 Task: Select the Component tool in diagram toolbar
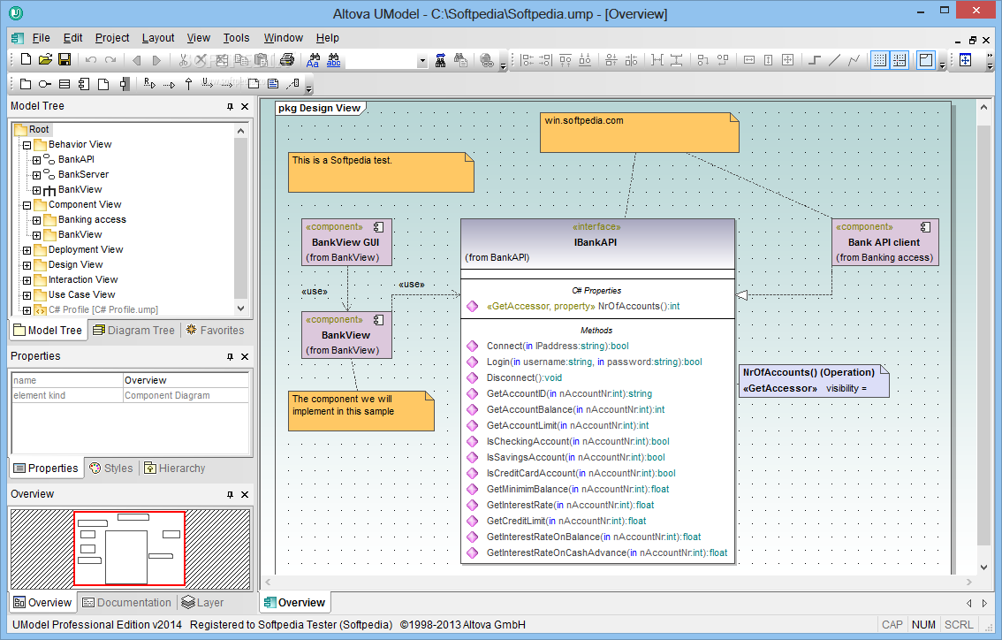[x=84, y=84]
